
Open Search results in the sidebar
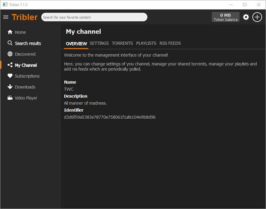point(28,43)
